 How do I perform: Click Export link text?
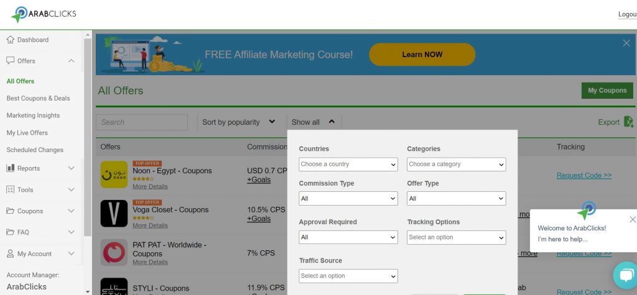608,122
